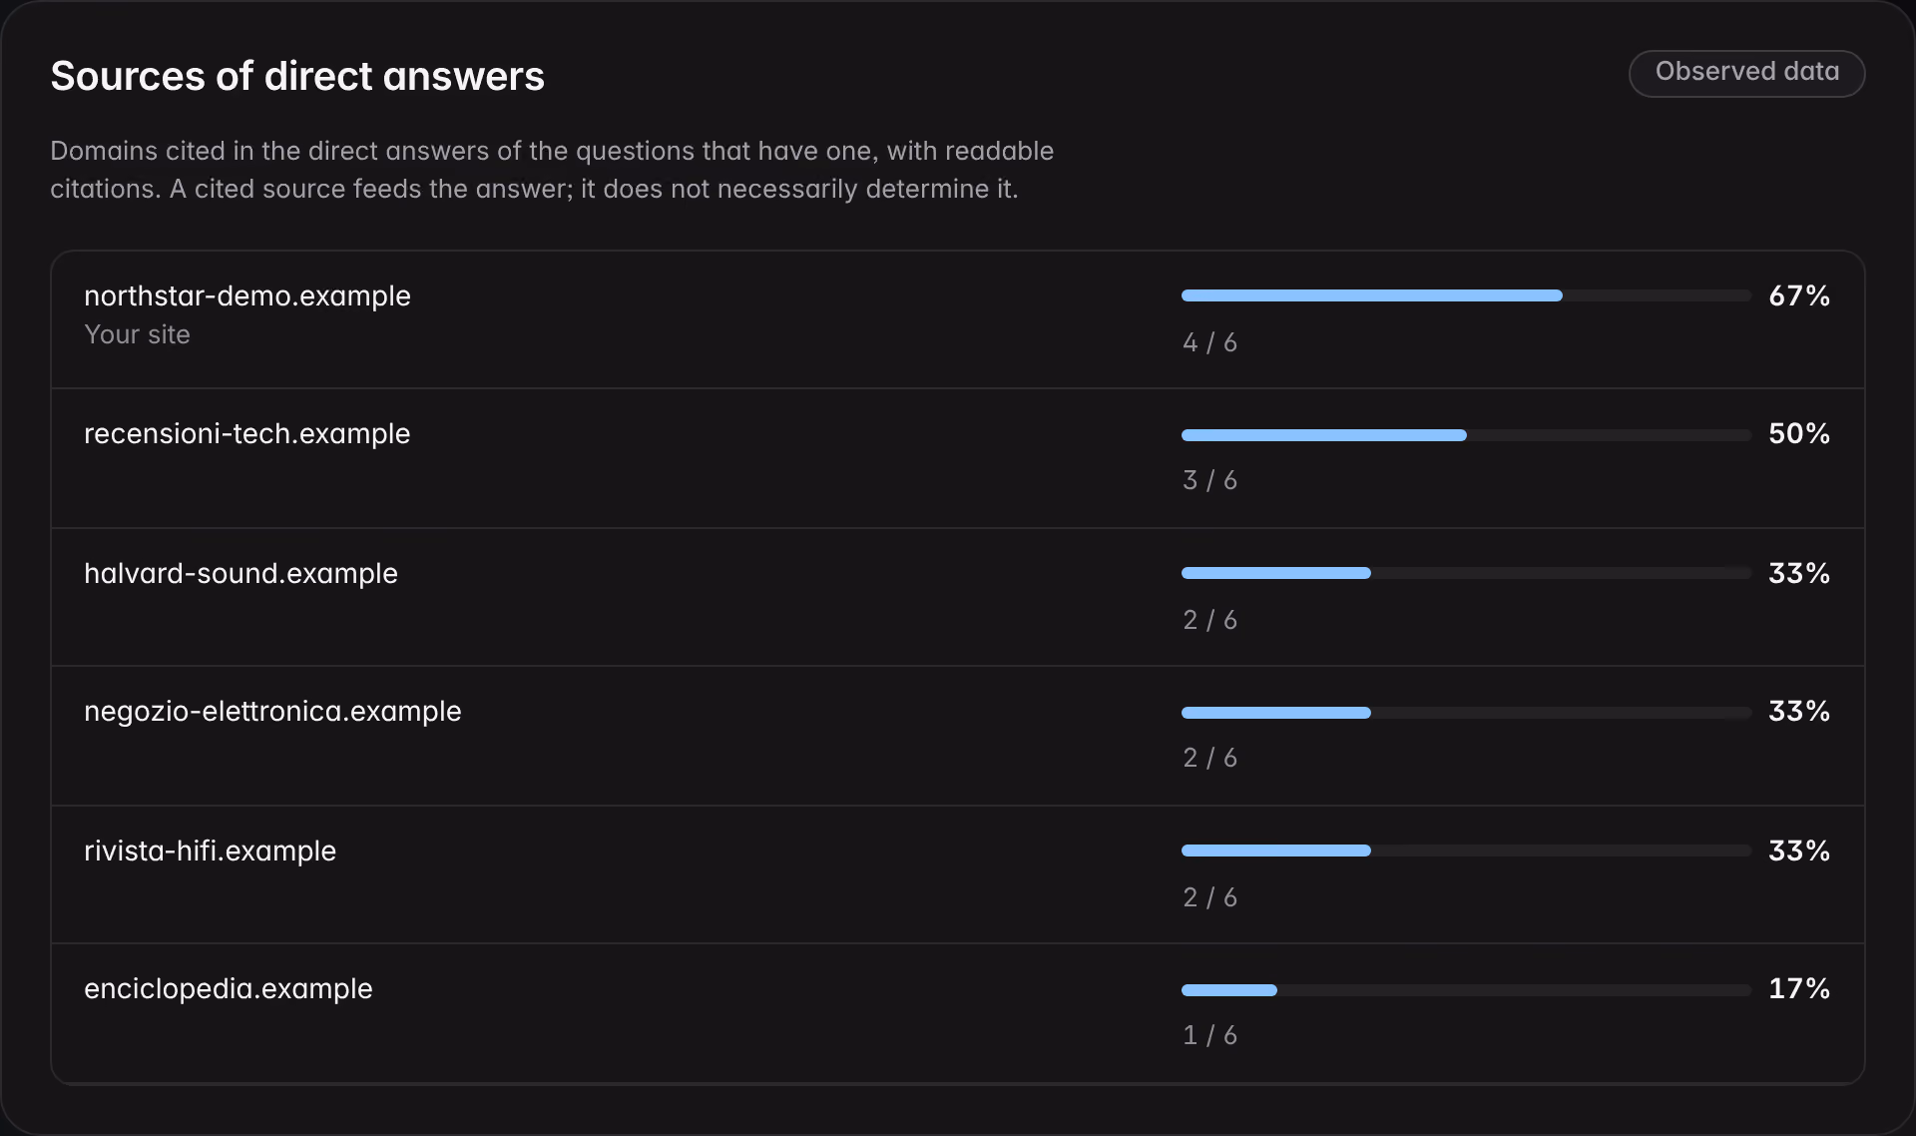Select the halvard-sound.example domain name
Viewport: 1916px width, 1136px height.
pos(240,573)
